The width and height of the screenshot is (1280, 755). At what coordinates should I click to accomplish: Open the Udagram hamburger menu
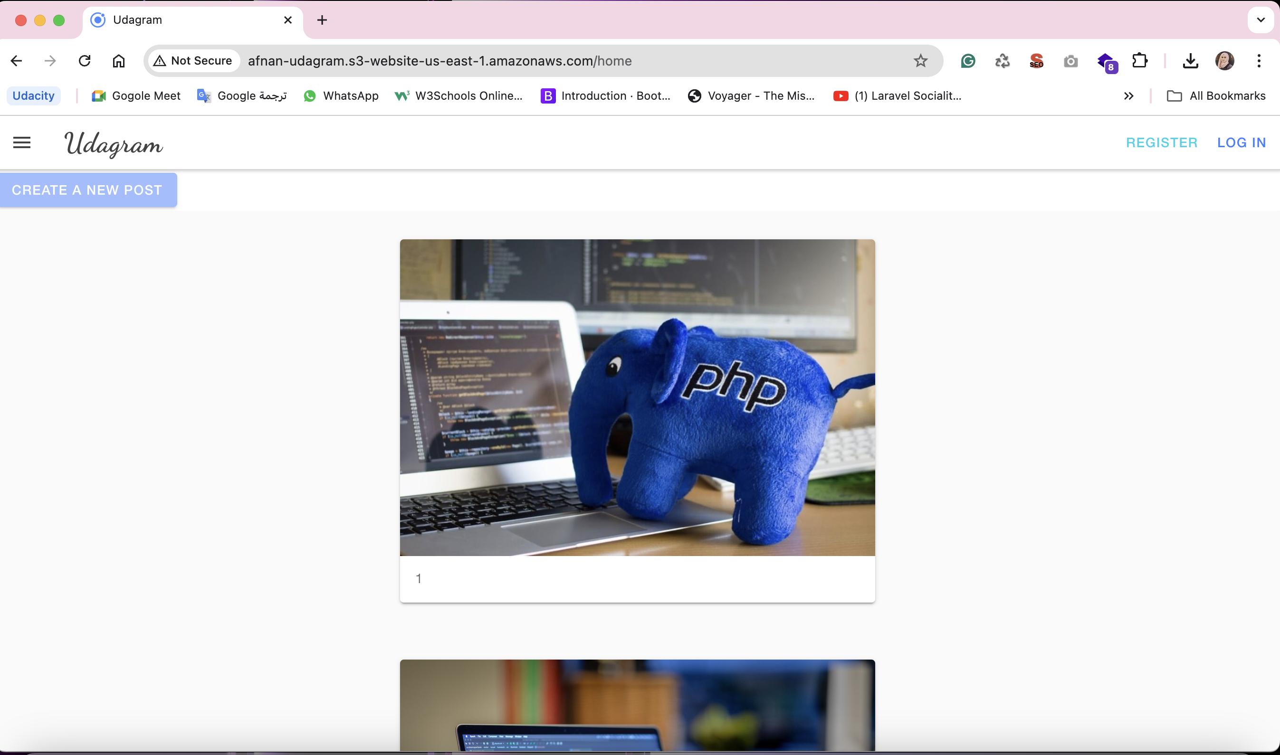coord(22,143)
